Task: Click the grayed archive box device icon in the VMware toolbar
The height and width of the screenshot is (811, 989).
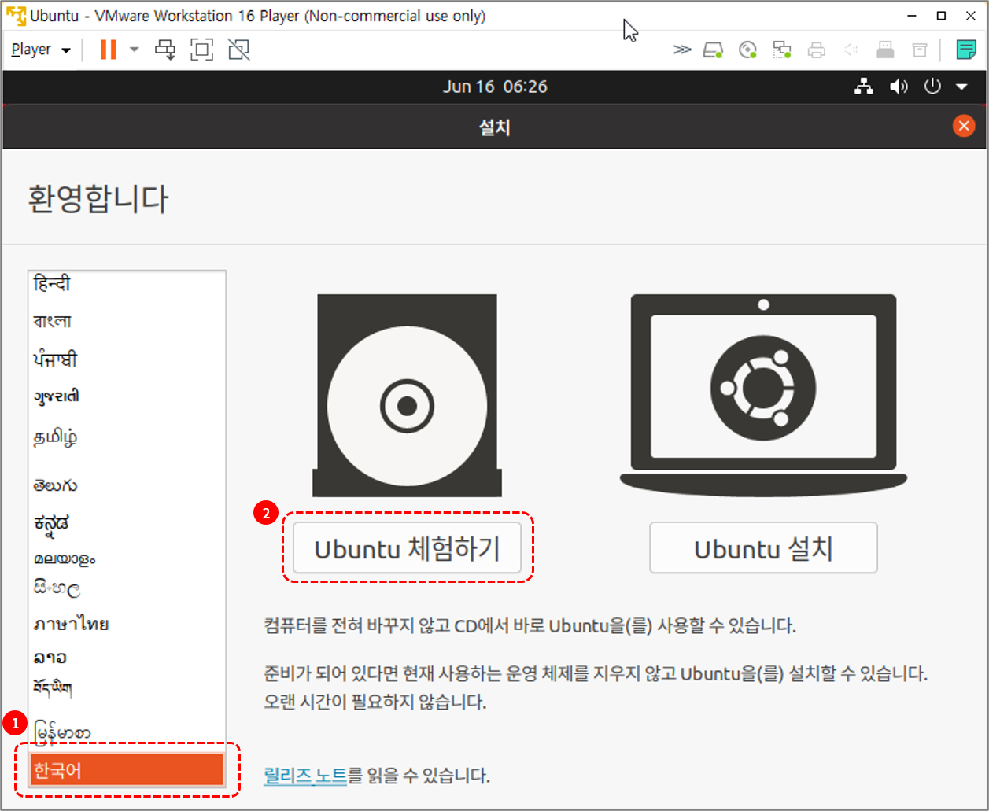Action: coord(919,50)
